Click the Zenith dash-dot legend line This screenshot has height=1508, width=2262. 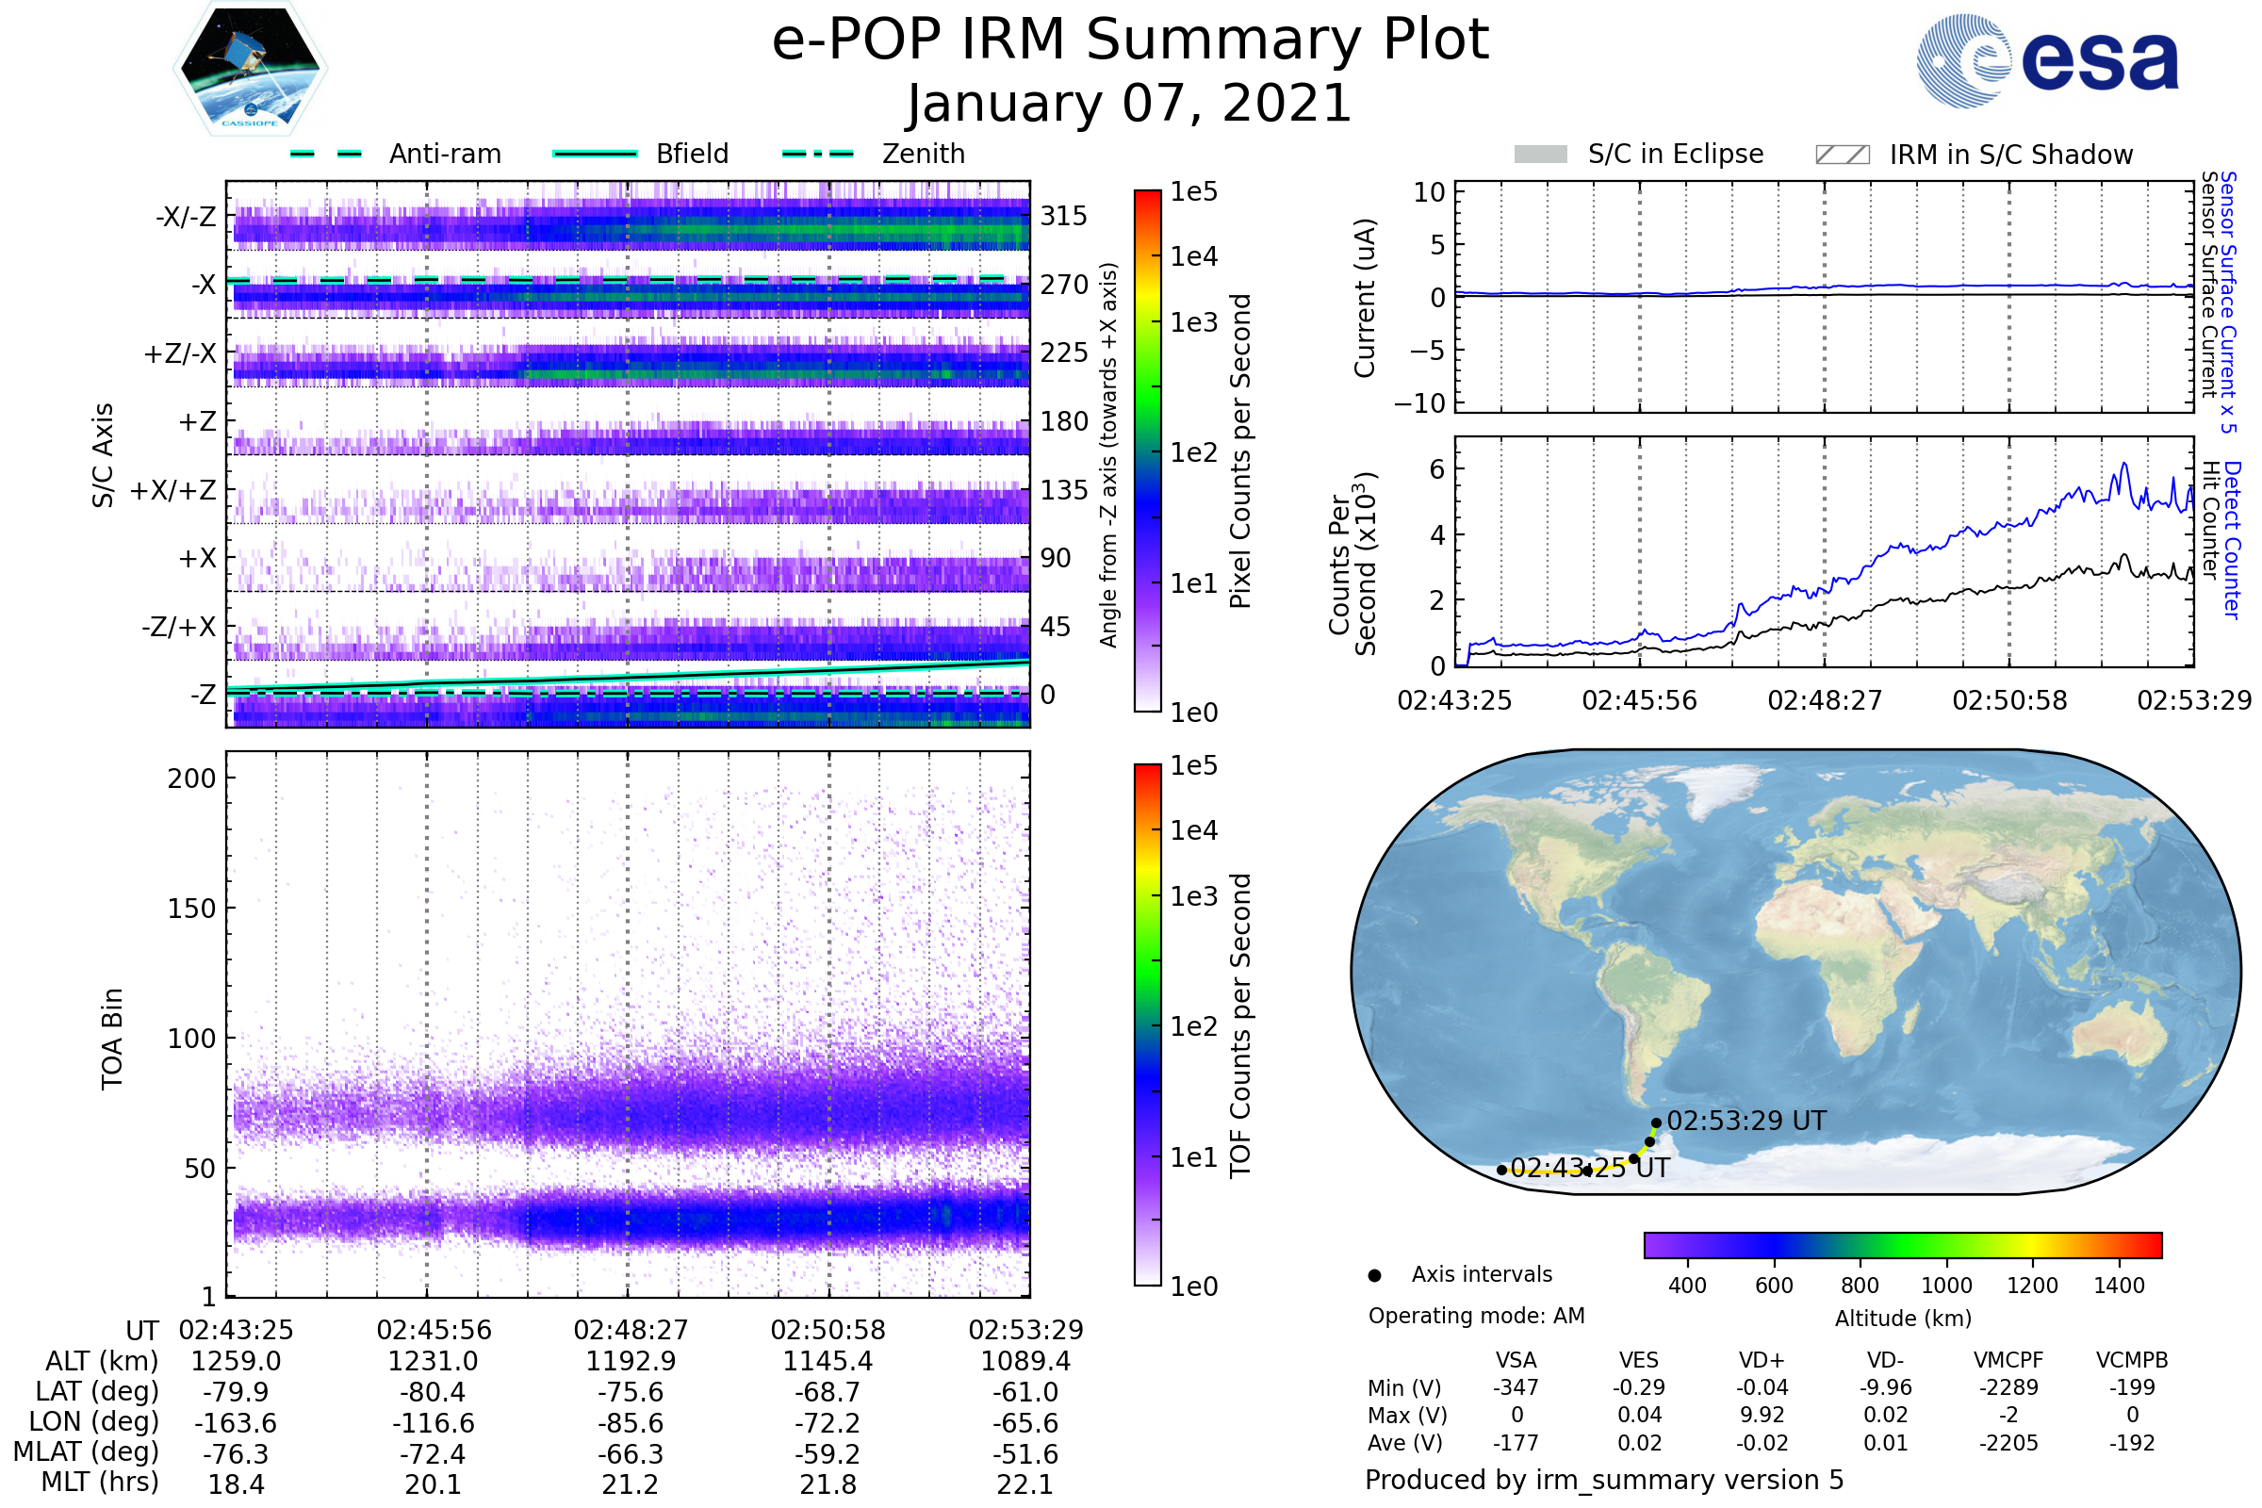(817, 154)
